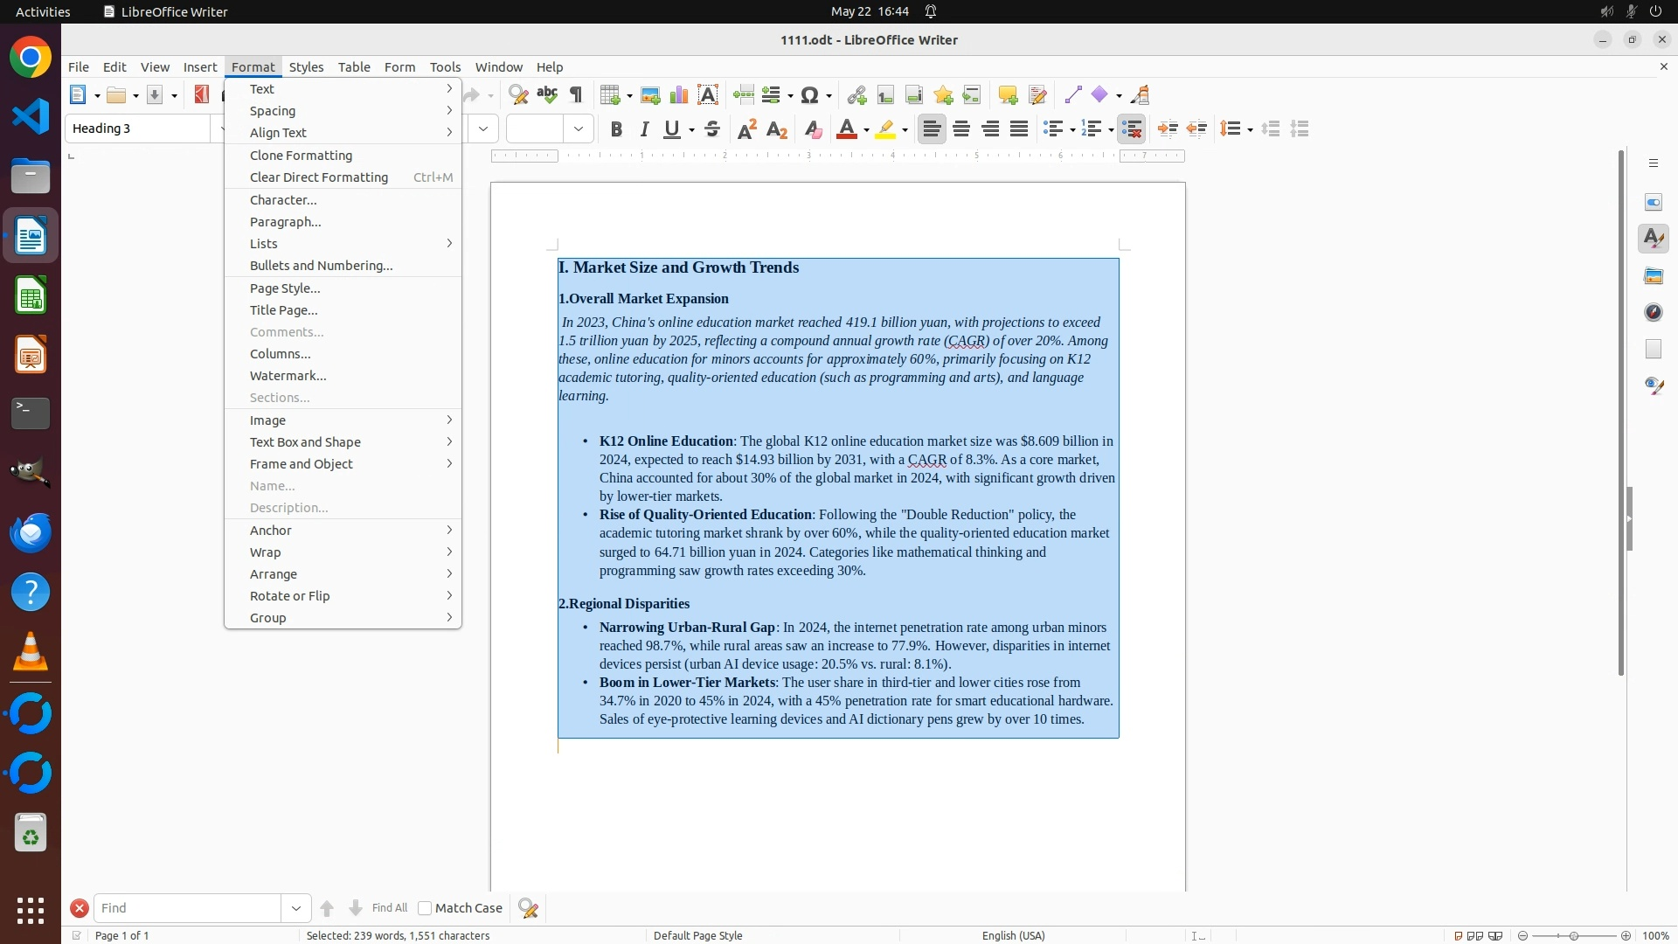This screenshot has height=944, width=1678.
Task: Choose Clear Direct Formatting menu entry
Action: click(319, 177)
